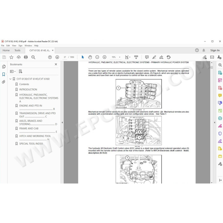Open the Help menu
223x223 pixels.
tap(36, 46)
